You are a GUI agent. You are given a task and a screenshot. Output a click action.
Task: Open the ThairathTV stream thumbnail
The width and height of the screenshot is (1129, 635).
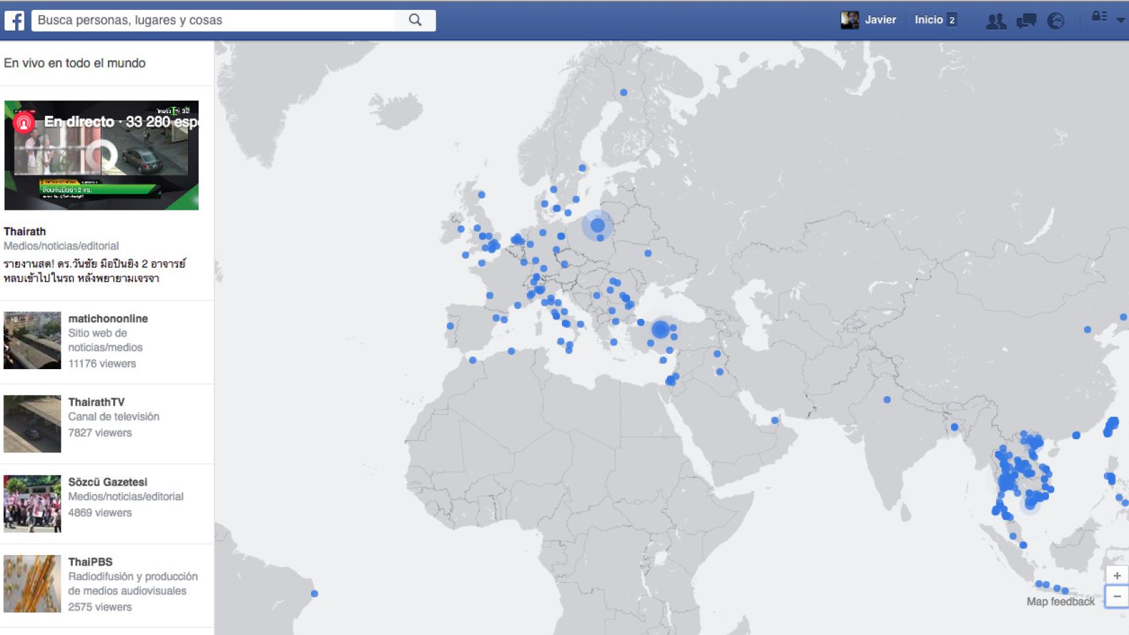click(x=32, y=423)
